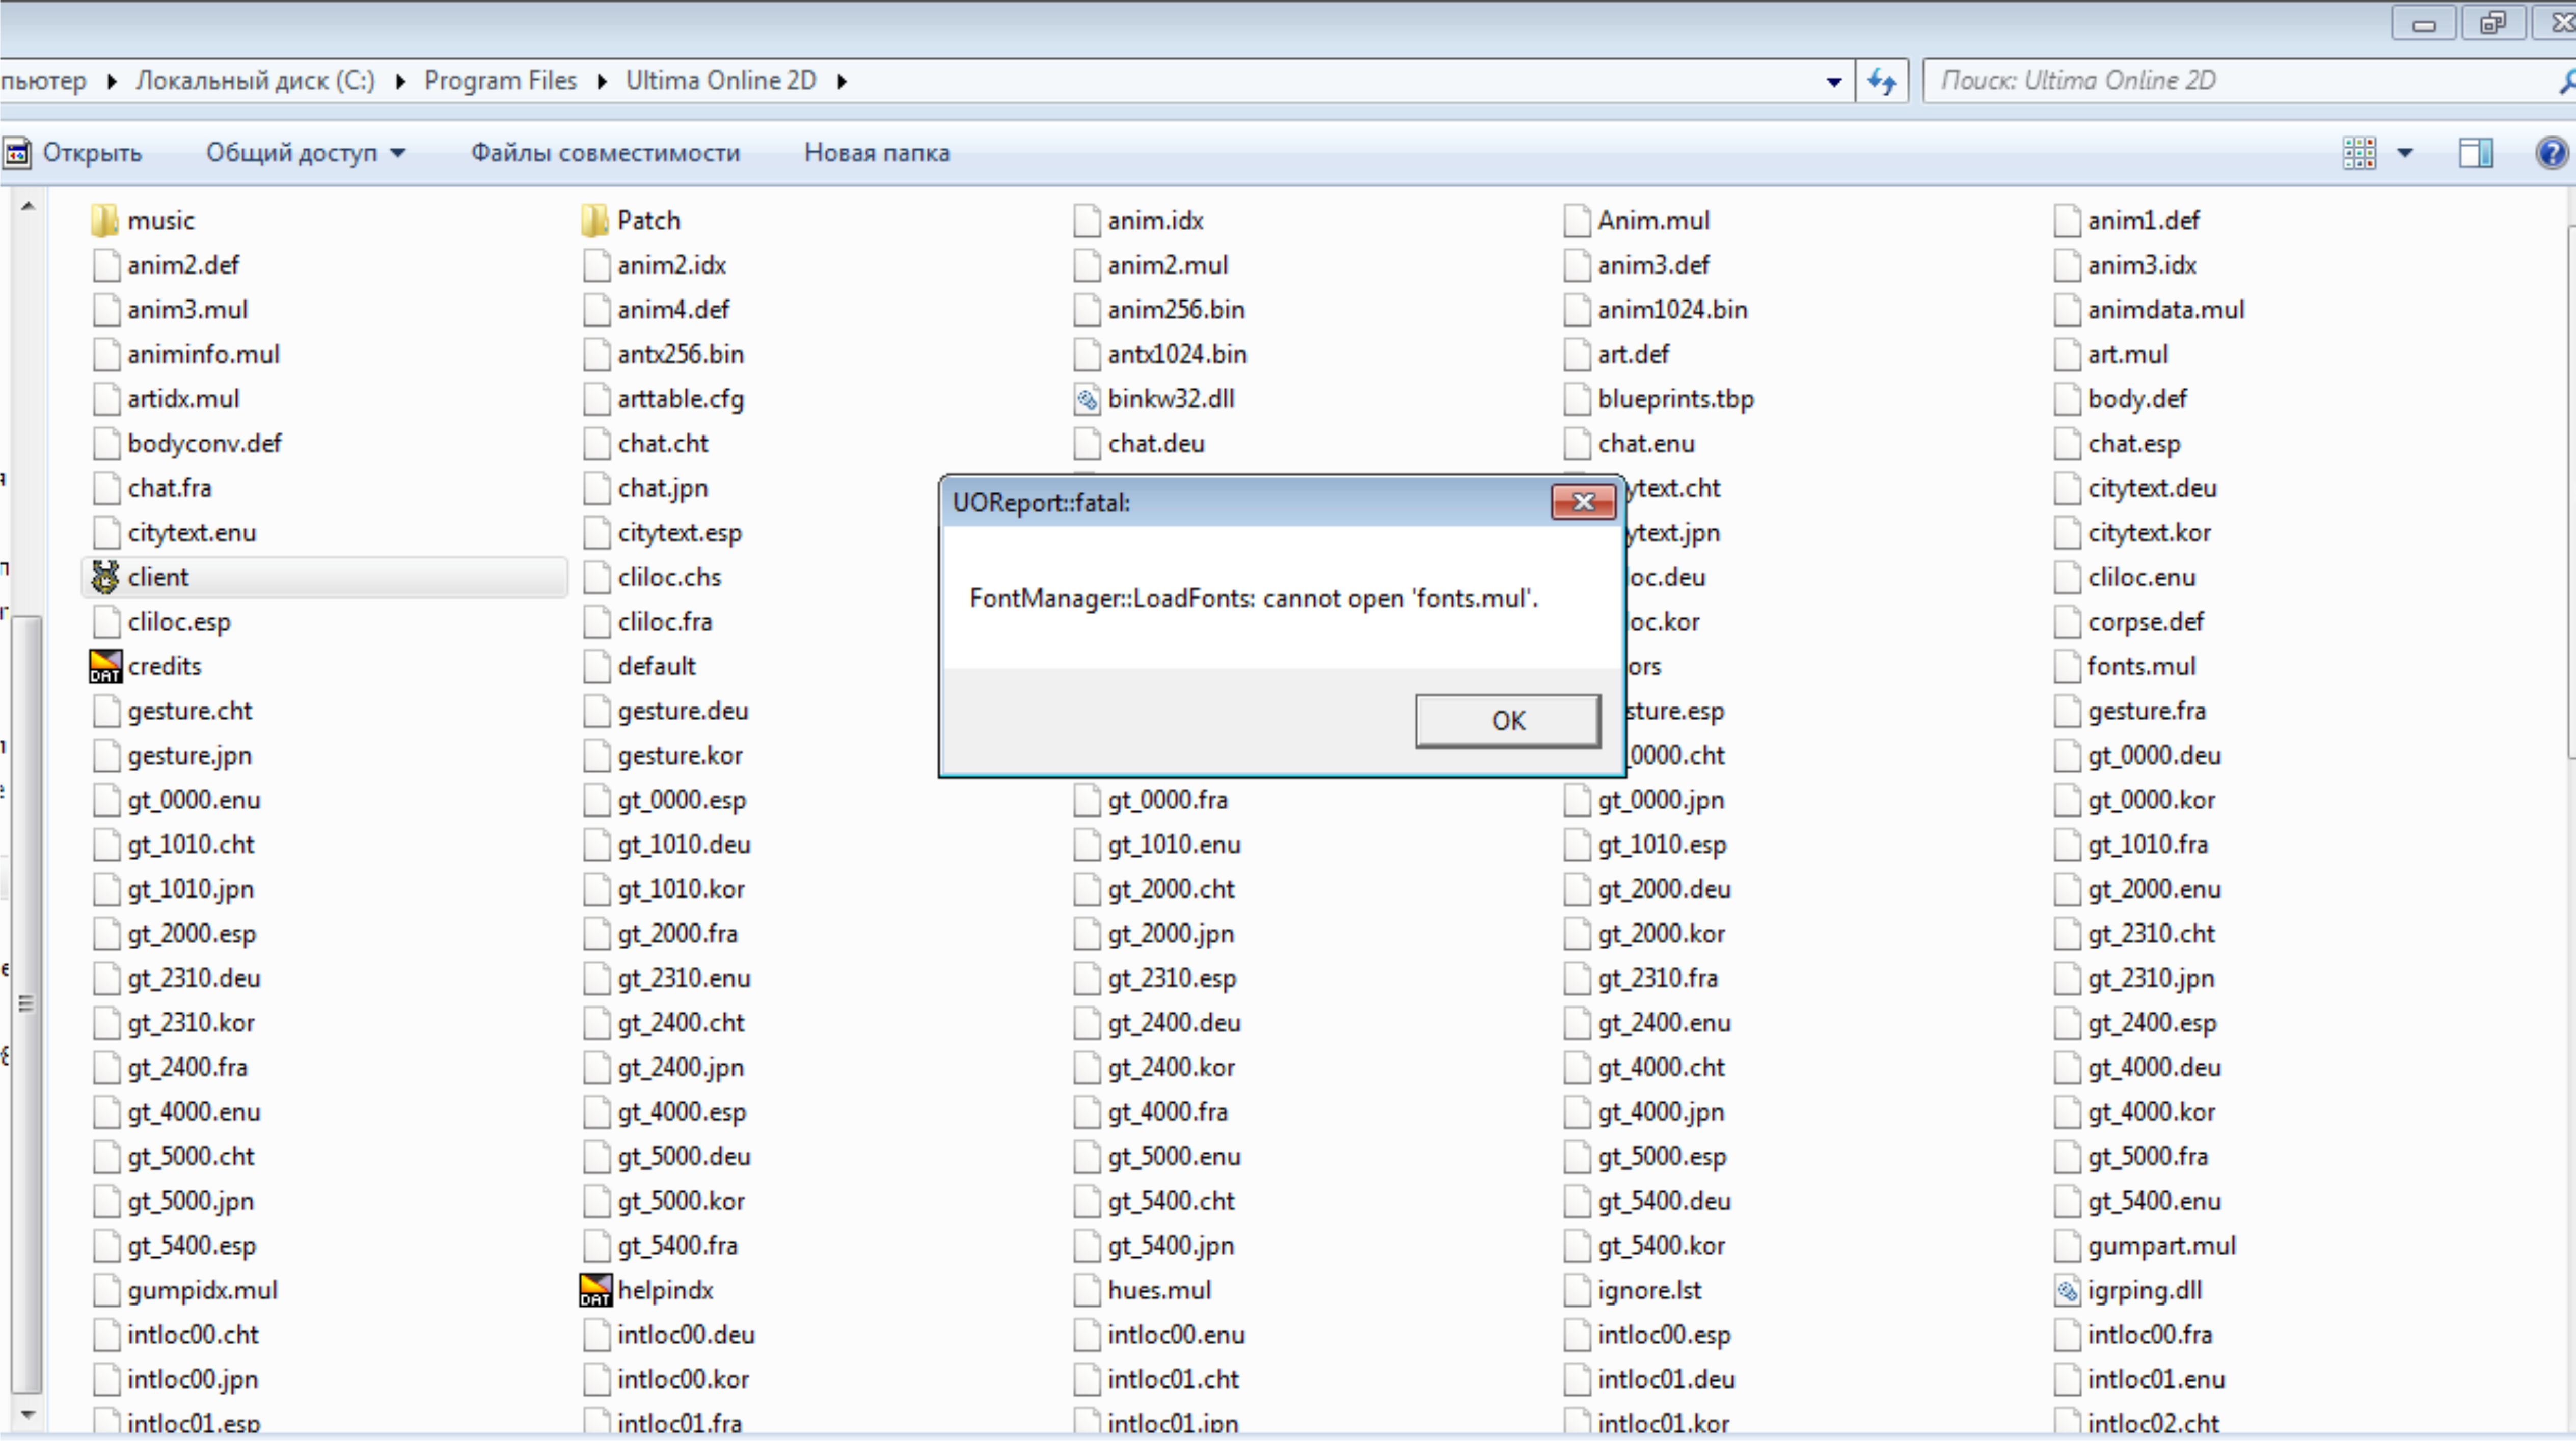
Task: Expand arrow after Program Files breadcrumb
Action: (602, 81)
